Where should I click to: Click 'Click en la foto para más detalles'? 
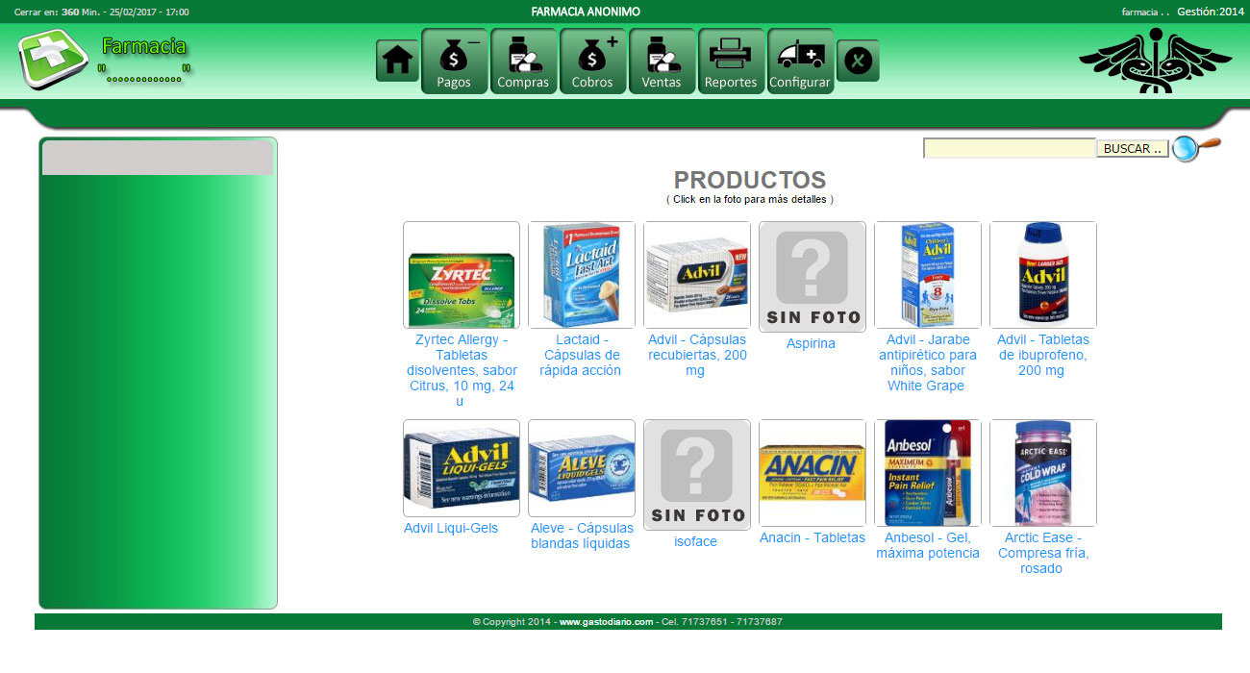pos(750,199)
